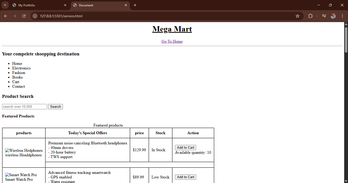The image size is (348, 183).
Task: Add Smart Watch Pro to cart
Action: click(x=185, y=177)
